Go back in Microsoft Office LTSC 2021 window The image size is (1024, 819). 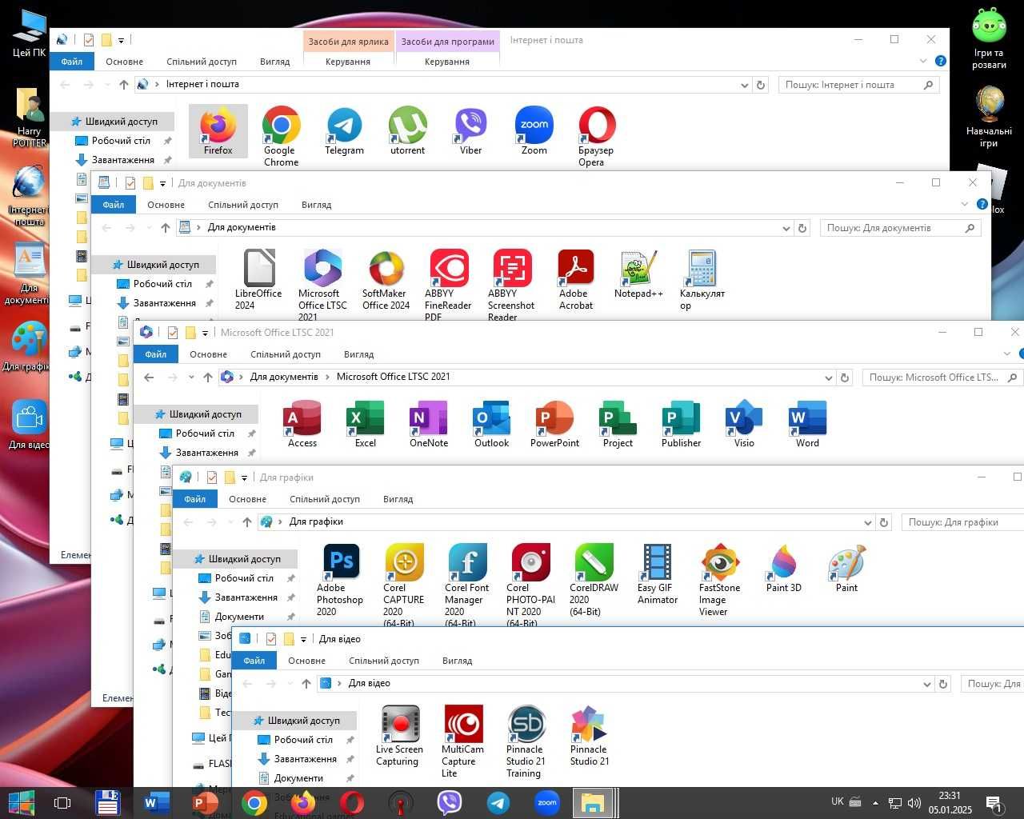click(149, 377)
